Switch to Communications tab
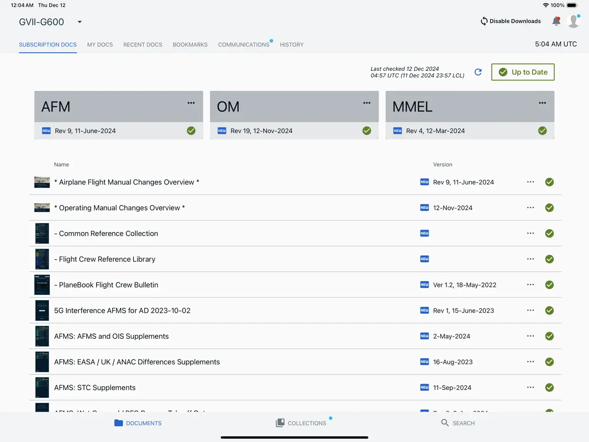589x442 pixels. [244, 44]
